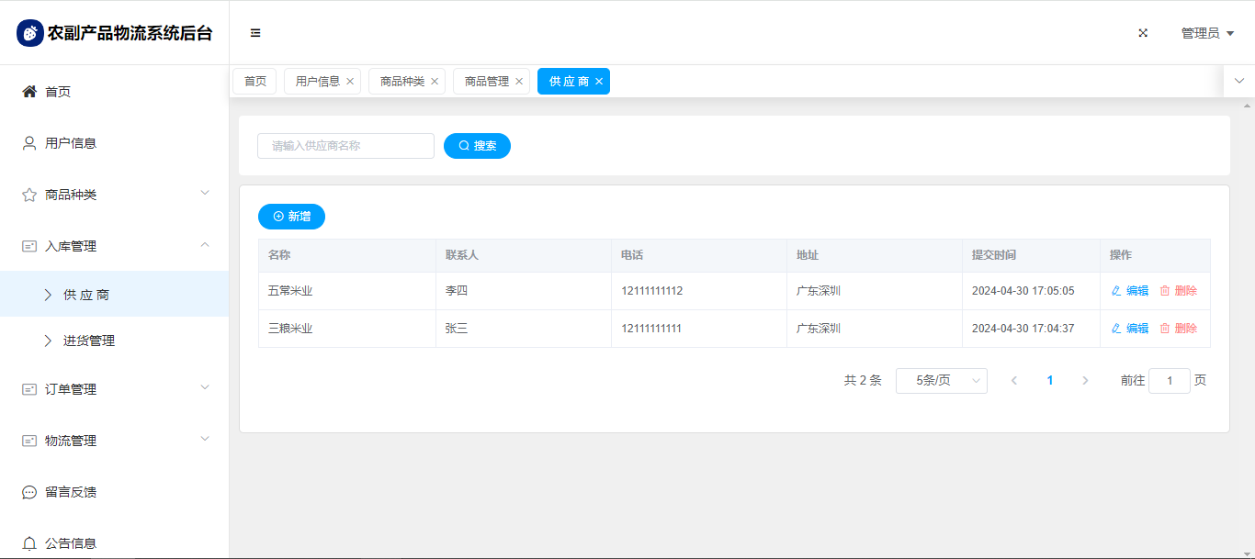The height and width of the screenshot is (559, 1255).
Task: Close the 用户信息 tab
Action: 350,82
